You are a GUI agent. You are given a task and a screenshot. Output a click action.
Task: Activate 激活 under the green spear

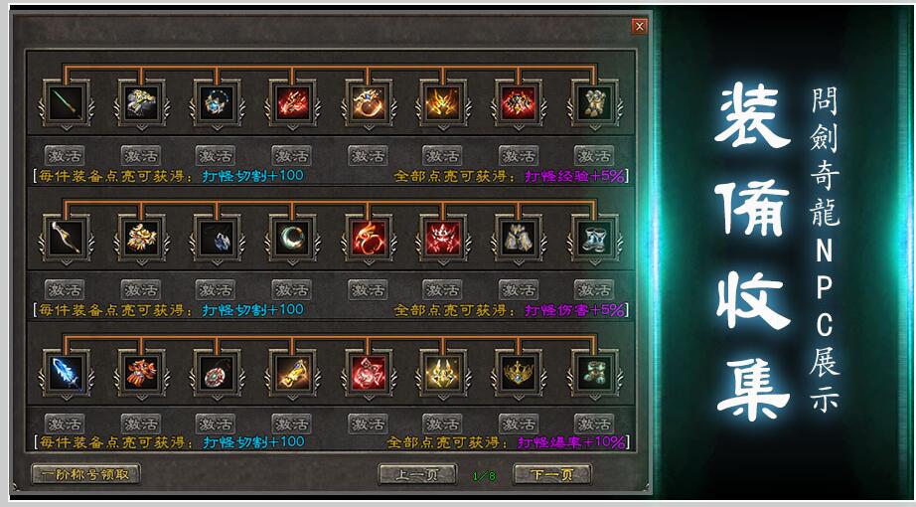(x=65, y=155)
